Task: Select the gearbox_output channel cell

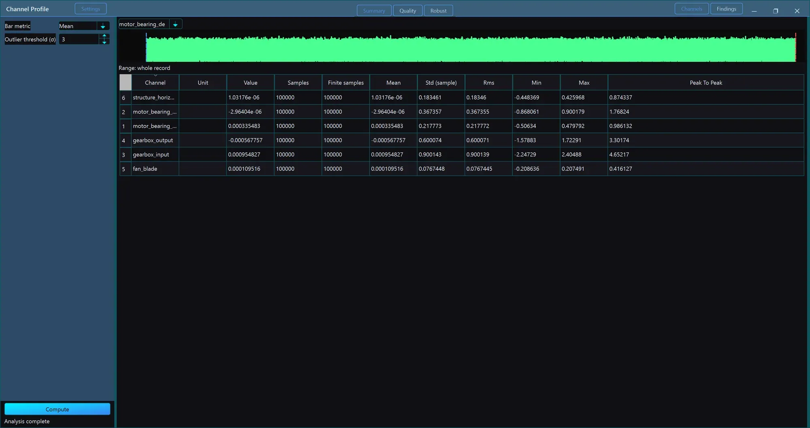Action: (x=155, y=140)
